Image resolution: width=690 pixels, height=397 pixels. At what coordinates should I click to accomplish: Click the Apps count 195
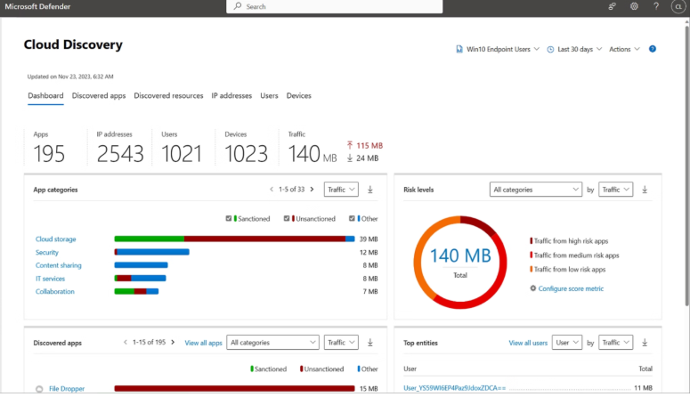click(x=49, y=154)
